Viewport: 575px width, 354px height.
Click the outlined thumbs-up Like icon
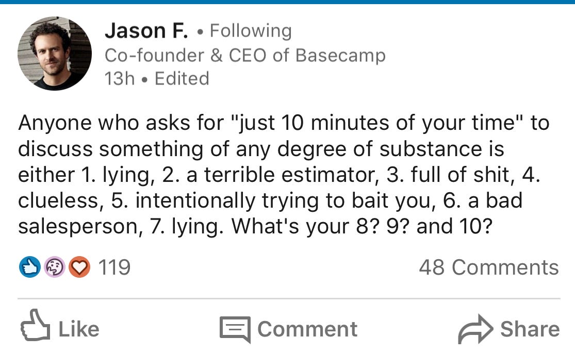click(x=35, y=326)
